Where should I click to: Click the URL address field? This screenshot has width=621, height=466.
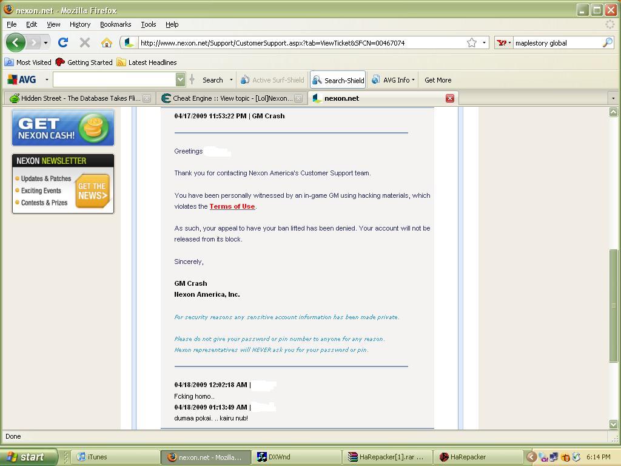[301, 43]
